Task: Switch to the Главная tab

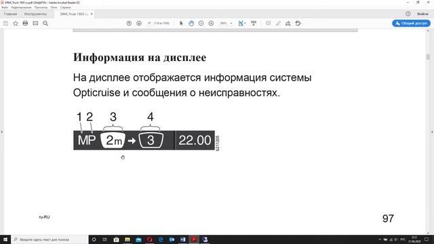Action: (11, 14)
